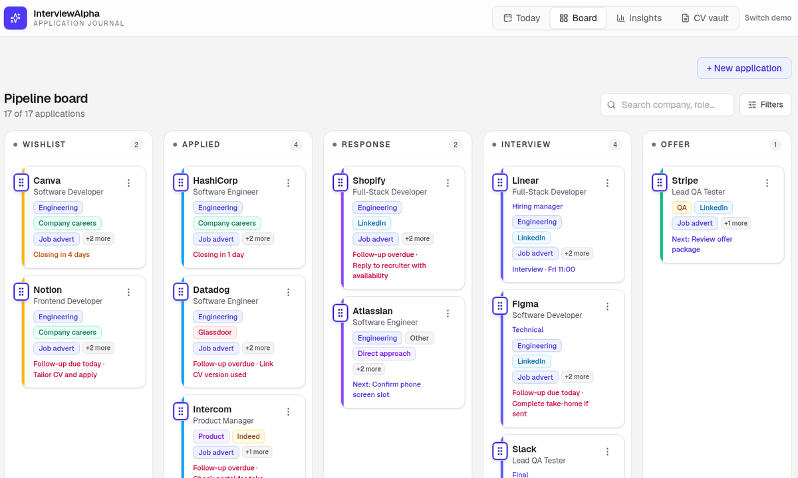Click the INTERVIEW column count badge 4

[615, 145]
